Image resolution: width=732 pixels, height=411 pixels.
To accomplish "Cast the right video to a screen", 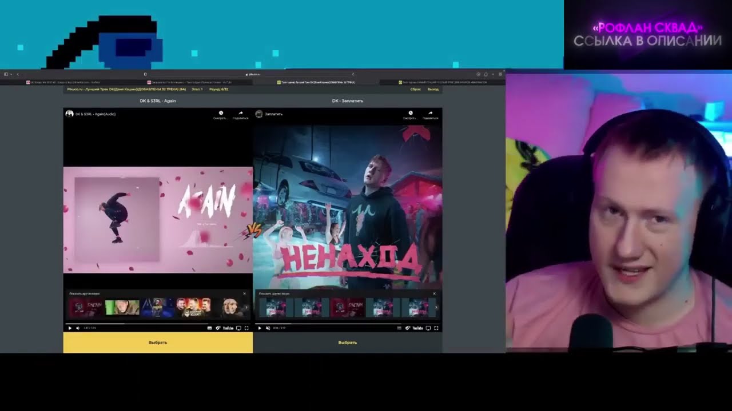I will point(428,328).
